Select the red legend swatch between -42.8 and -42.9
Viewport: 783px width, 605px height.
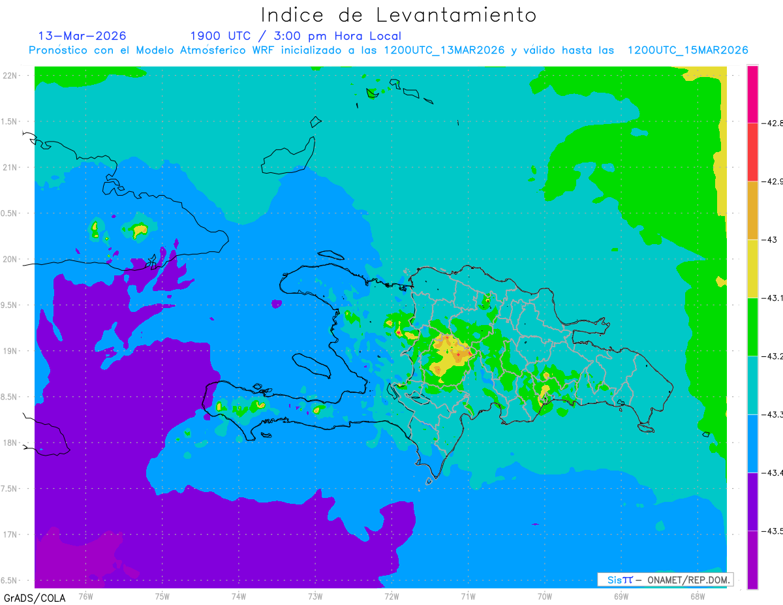point(752,152)
